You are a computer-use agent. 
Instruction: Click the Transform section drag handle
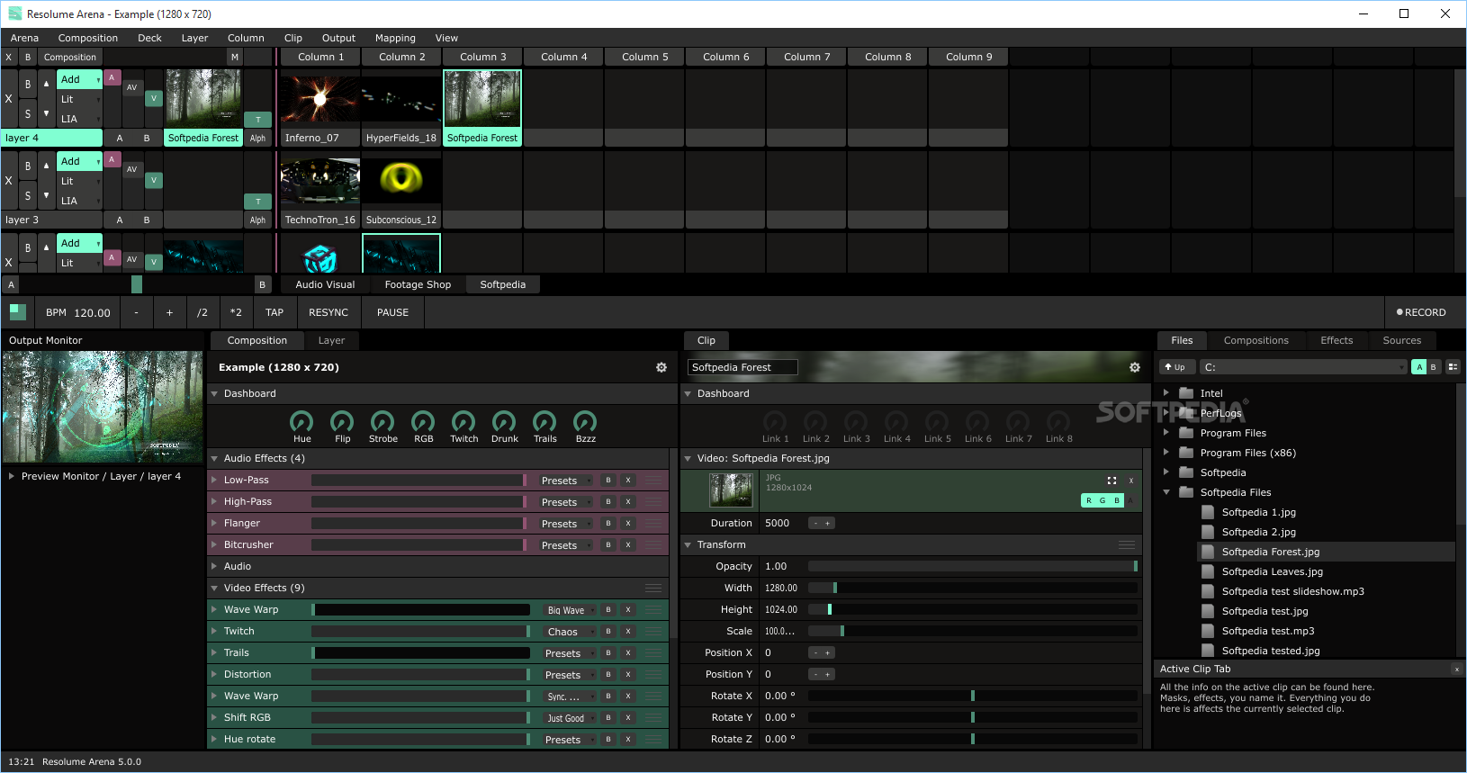click(x=1127, y=544)
